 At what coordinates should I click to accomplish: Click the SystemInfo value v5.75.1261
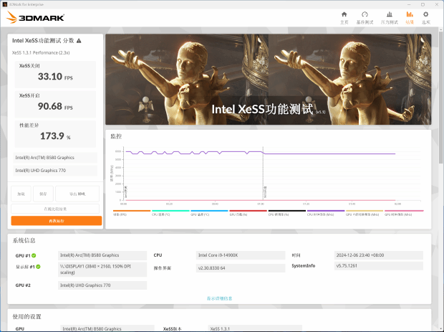[x=379, y=265]
